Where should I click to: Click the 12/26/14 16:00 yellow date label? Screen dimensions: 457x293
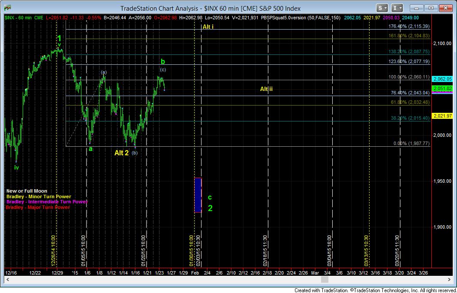[53, 251]
